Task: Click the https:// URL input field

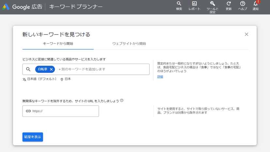Action: 61,111
